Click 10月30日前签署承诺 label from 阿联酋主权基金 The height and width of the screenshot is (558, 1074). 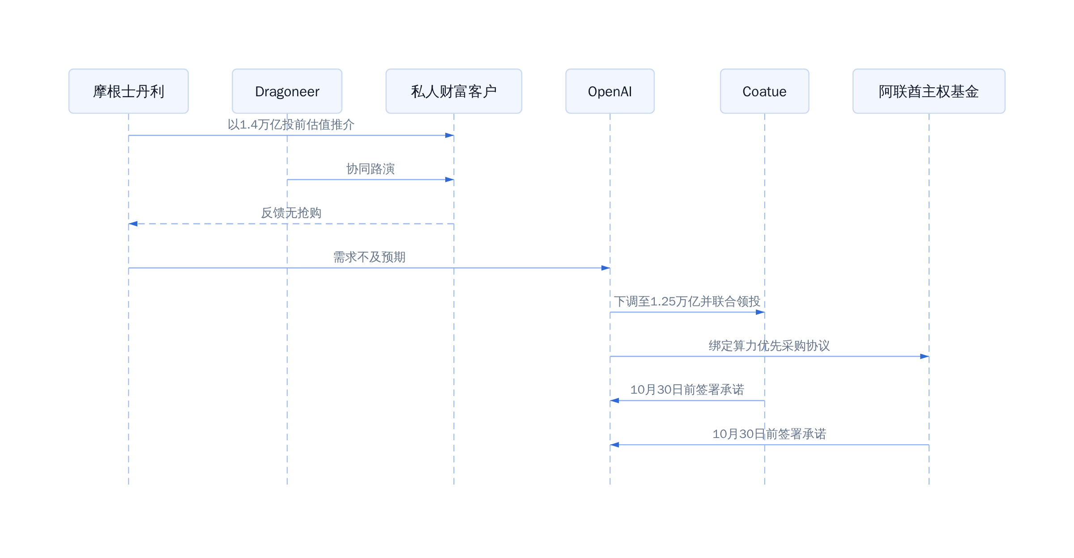[769, 434]
